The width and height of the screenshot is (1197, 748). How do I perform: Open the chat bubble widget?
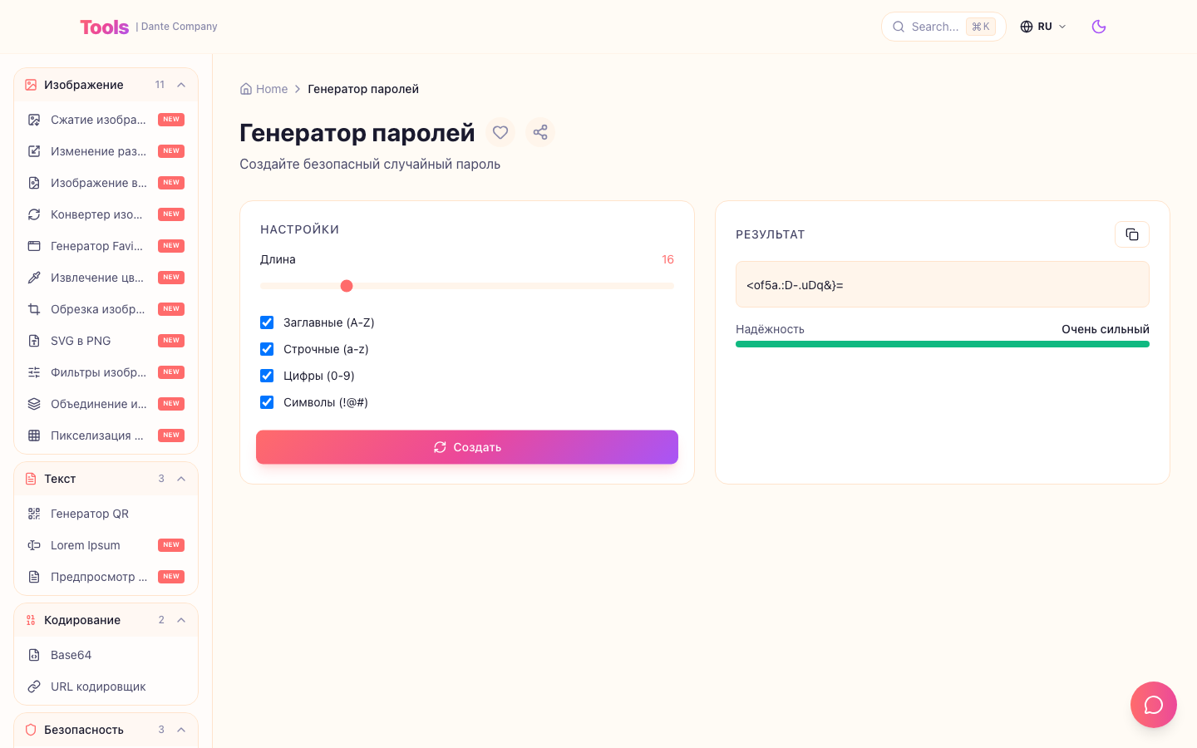1154,705
